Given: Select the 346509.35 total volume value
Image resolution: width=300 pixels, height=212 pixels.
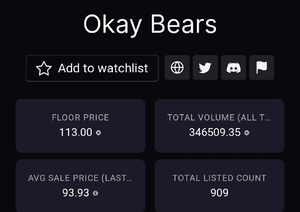Looking at the screenshot, I should (x=215, y=132).
